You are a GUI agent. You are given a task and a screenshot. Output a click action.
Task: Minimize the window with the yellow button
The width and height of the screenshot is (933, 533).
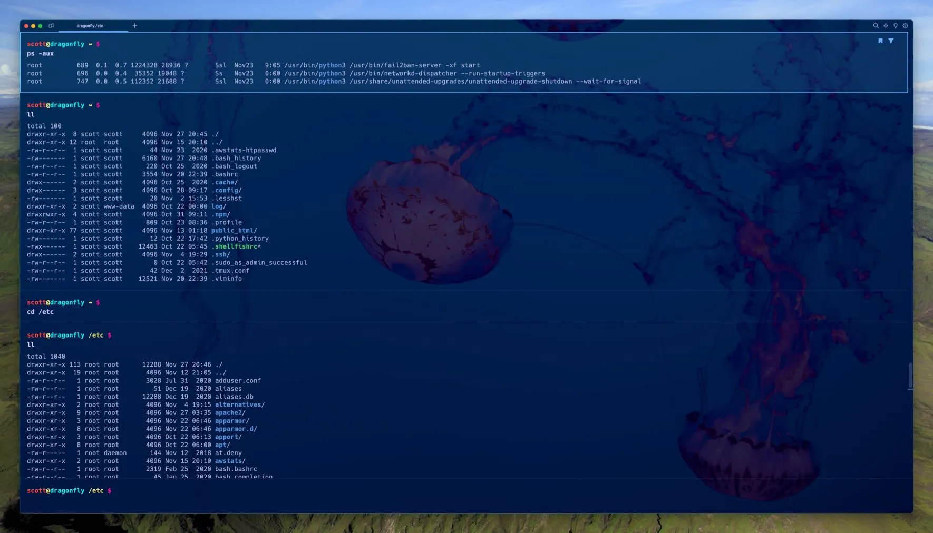33,26
